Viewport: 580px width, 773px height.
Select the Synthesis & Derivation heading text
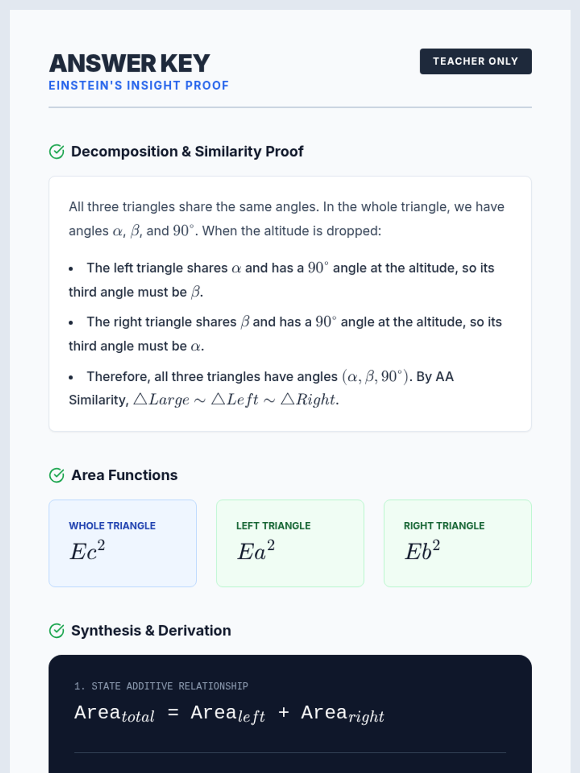point(151,631)
